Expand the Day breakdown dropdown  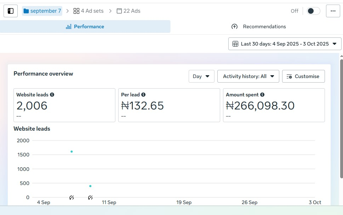201,76
